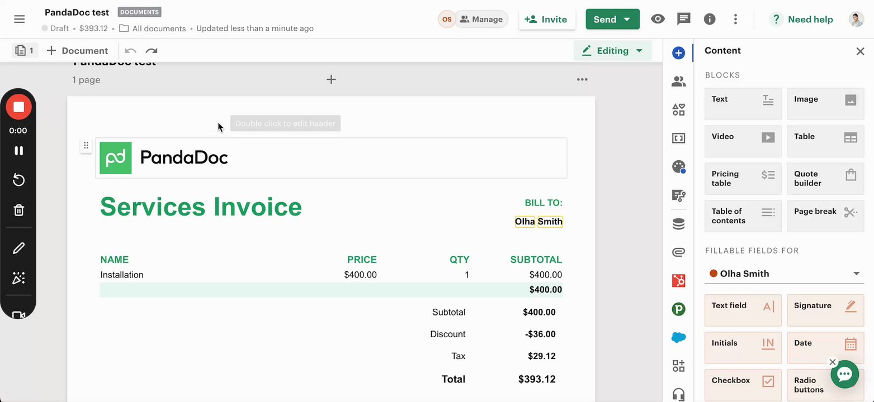Open the comments icon in header
This screenshot has width=874, height=402.
(683, 19)
